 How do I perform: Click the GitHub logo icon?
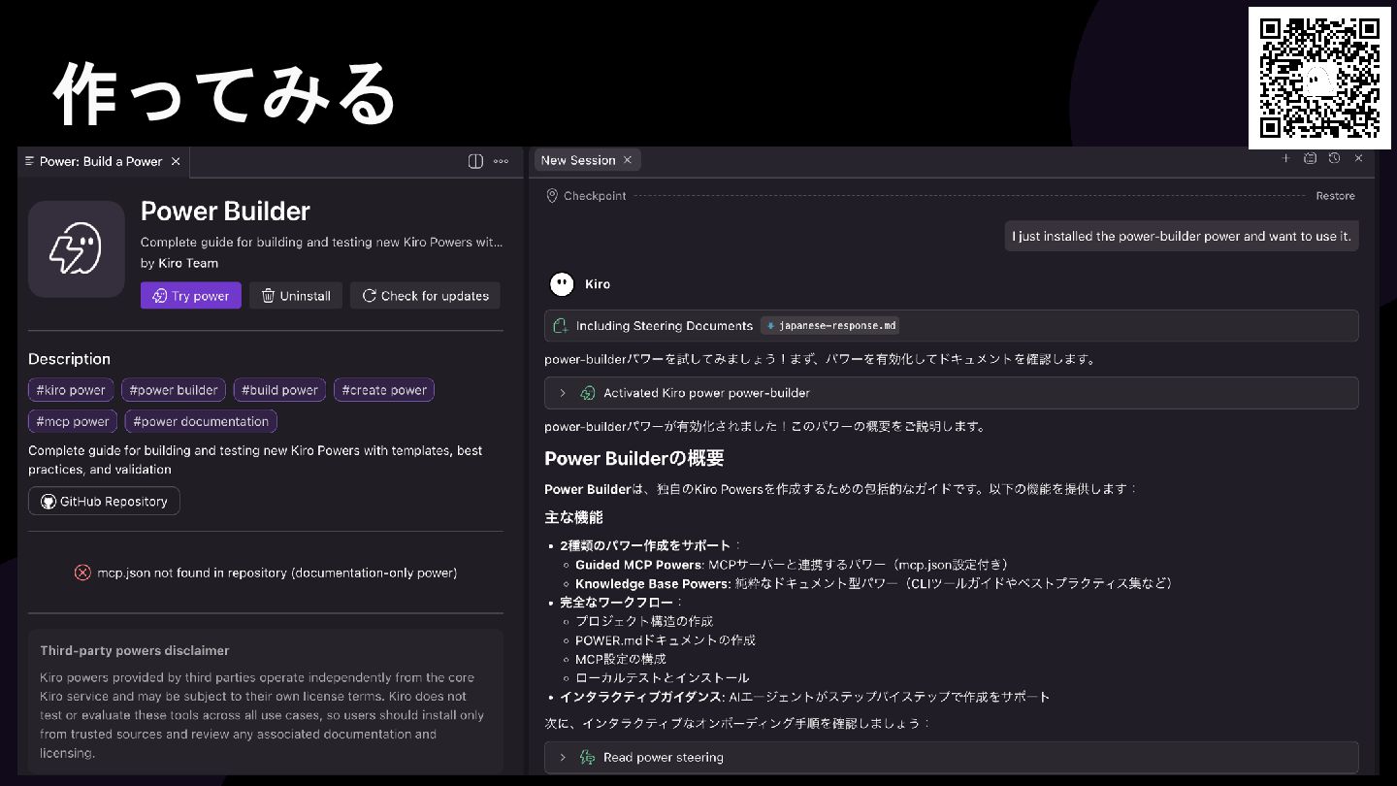pyautogui.click(x=48, y=502)
